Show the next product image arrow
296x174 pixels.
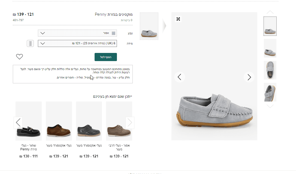(x=249, y=77)
